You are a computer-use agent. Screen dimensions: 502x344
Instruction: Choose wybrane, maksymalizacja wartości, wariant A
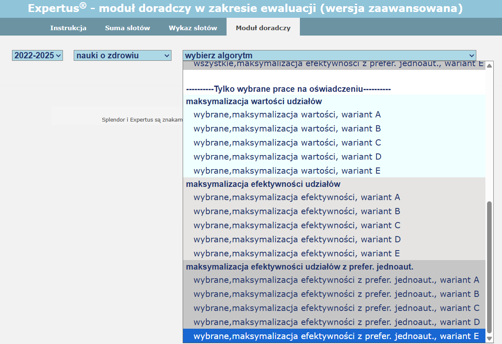point(287,115)
